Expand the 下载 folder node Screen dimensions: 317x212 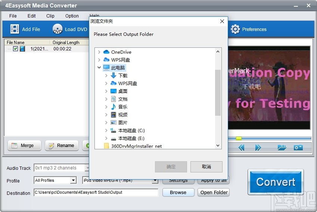pos(106,76)
